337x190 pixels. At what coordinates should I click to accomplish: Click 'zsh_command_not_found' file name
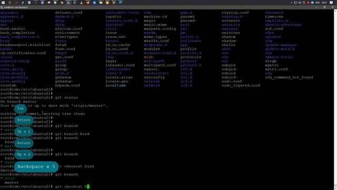[289, 78]
